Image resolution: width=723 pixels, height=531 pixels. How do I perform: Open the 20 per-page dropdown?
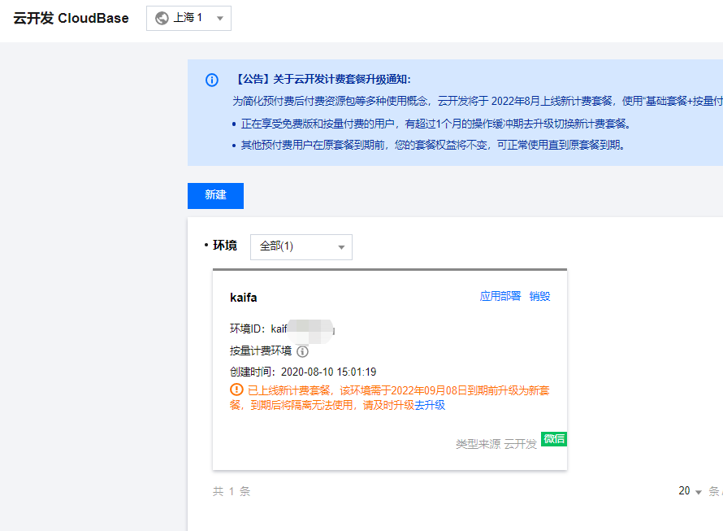pos(690,491)
